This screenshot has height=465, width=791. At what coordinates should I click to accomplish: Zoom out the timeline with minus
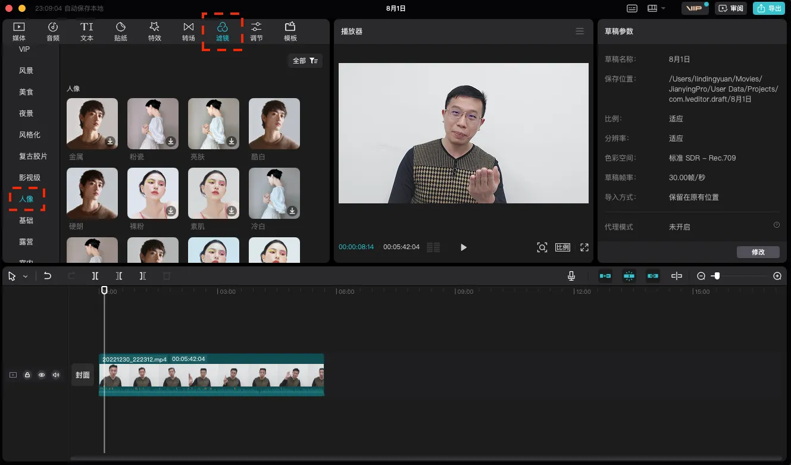[701, 276]
